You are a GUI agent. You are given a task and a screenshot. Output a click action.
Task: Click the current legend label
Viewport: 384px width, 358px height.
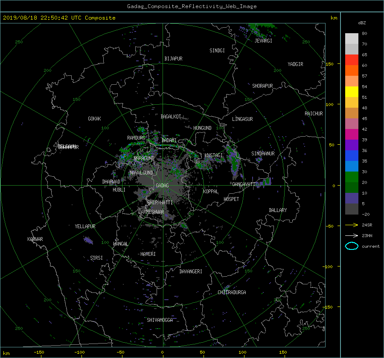click(x=370, y=246)
